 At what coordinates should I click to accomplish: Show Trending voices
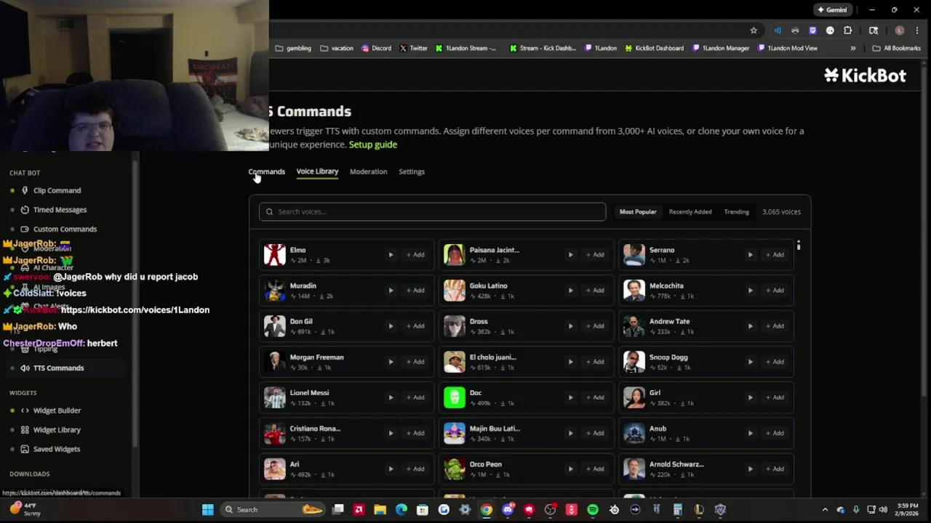click(x=736, y=211)
